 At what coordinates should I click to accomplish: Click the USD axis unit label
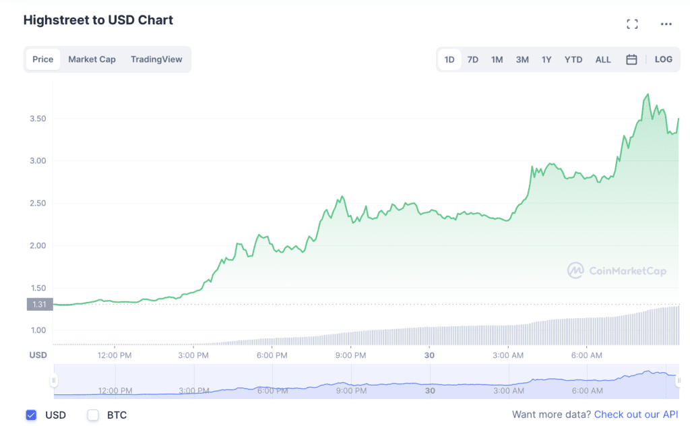click(38, 355)
